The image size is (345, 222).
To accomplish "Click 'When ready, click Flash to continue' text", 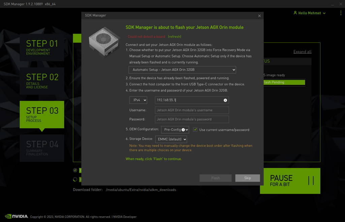I will (x=154, y=159).
